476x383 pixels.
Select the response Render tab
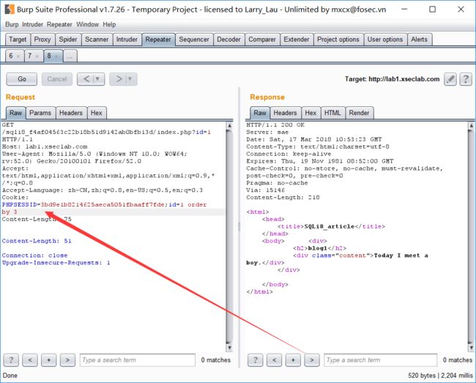359,113
